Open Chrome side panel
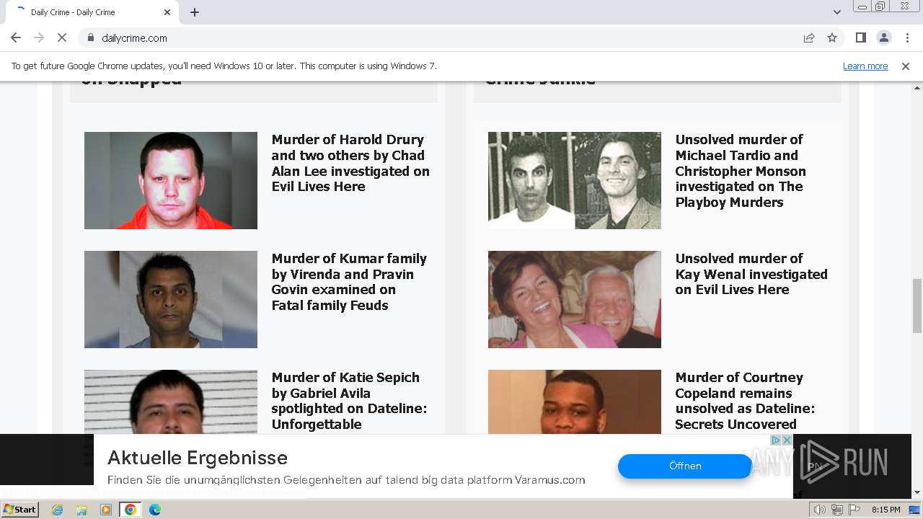This screenshot has width=923, height=519. [860, 37]
